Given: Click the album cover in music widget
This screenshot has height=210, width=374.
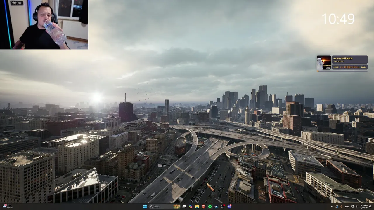Looking at the screenshot, I should 324,63.
